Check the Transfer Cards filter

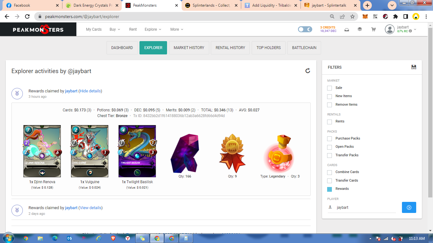330,181
